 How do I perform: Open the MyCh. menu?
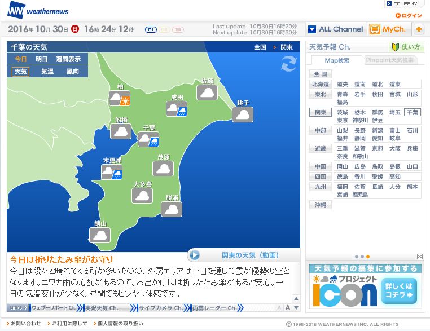[x=388, y=29]
